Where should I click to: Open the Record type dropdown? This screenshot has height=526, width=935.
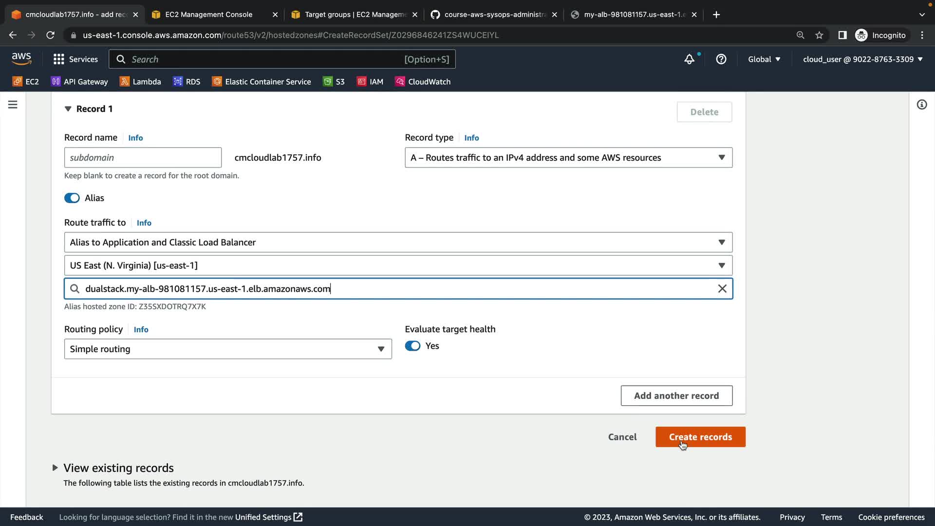(568, 158)
